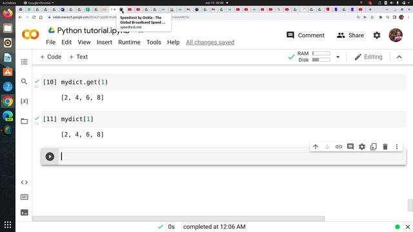Open the Find and replace search icon

point(25,82)
